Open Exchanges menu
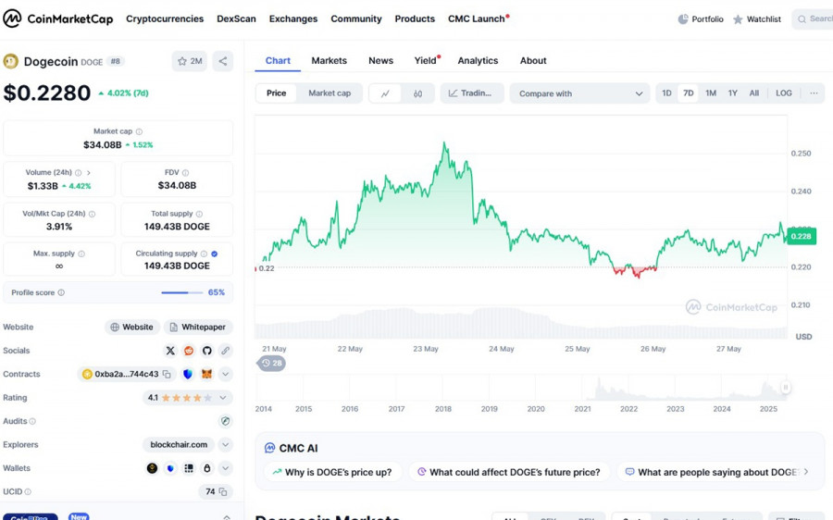This screenshot has height=520, width=833. click(293, 19)
